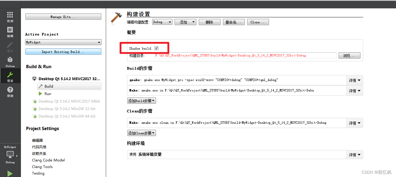This screenshot has height=177, width=396.
Task: Toggle the Shadow build checkbox
Action: (156, 48)
